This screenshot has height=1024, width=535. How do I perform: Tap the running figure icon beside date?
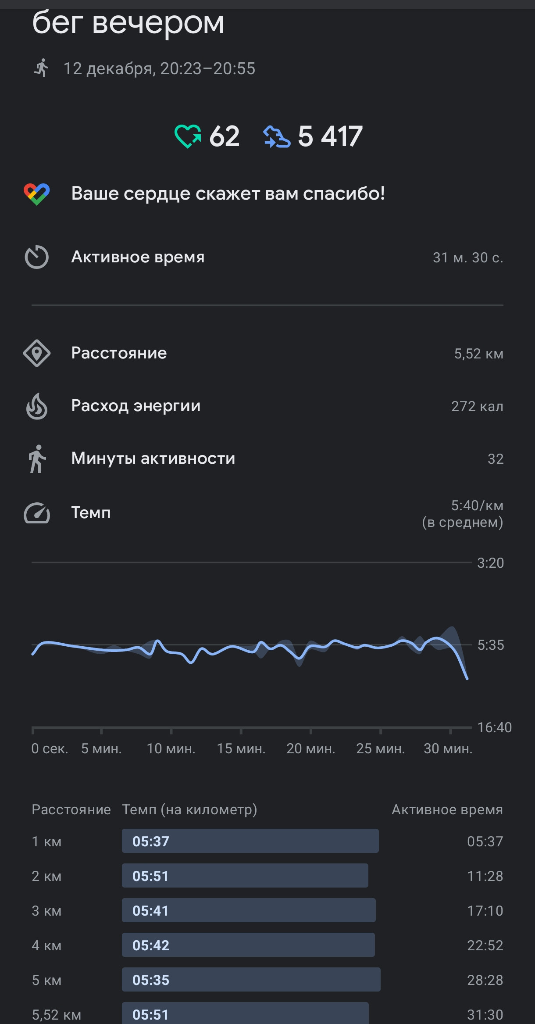pyautogui.click(x=41, y=68)
